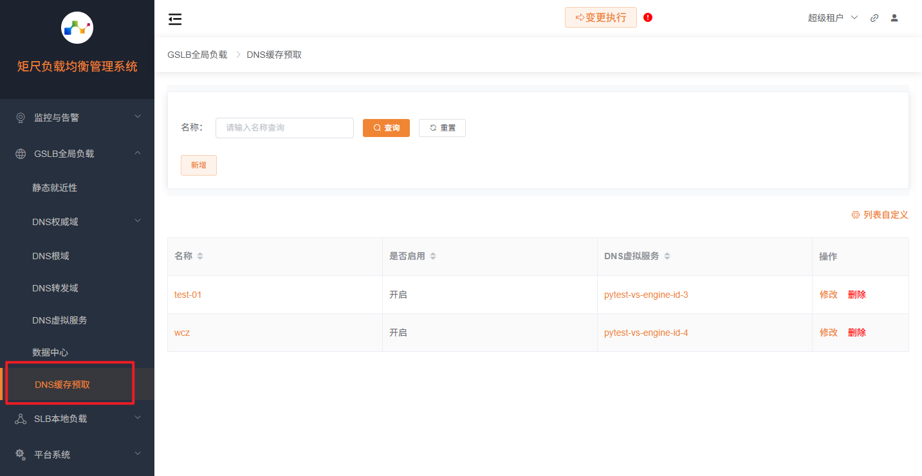The width and height of the screenshot is (922, 476).
Task: Collapse the sidebar with the menu-fold icon
Action: tap(175, 19)
